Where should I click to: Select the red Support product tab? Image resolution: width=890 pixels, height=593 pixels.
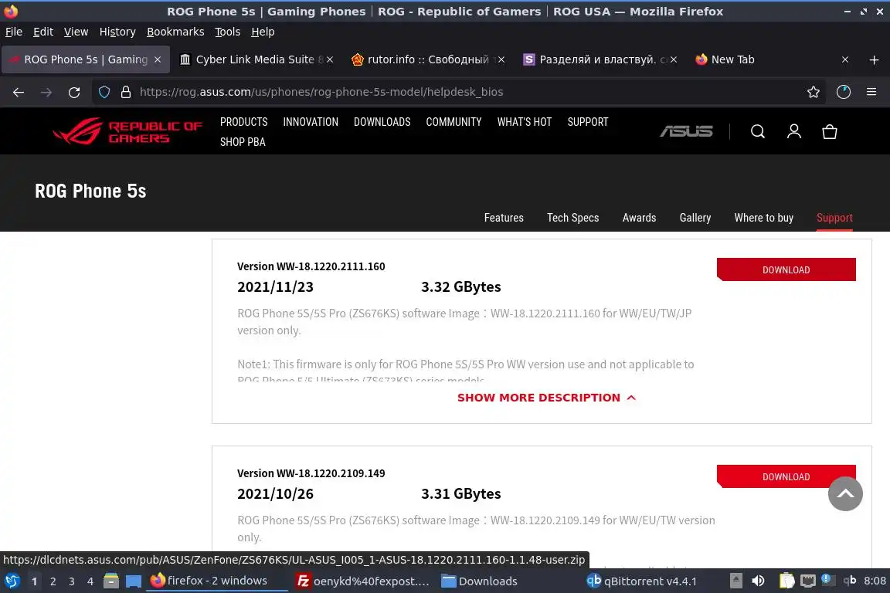point(834,218)
